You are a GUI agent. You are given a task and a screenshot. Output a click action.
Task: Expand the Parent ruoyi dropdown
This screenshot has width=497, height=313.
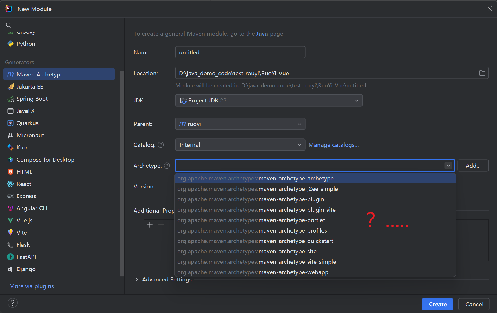240,124
